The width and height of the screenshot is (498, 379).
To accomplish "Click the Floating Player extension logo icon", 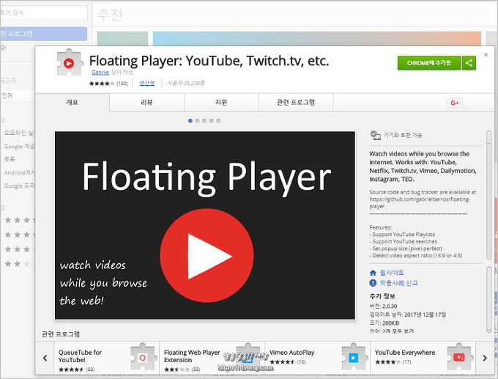I will (68, 65).
